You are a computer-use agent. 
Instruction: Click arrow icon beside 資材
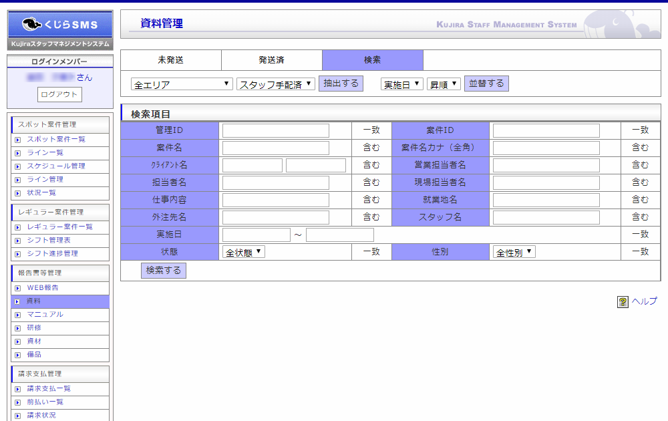(x=18, y=341)
